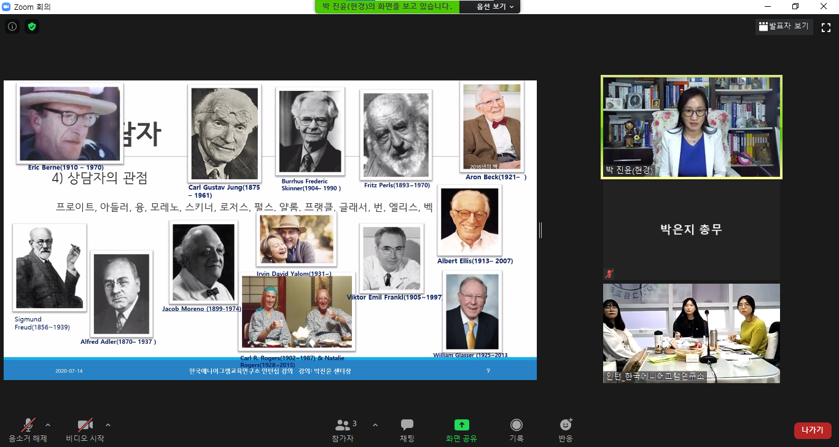This screenshot has width=839, height=447.
Task: Open 반응 reactions menu
Action: click(566, 430)
